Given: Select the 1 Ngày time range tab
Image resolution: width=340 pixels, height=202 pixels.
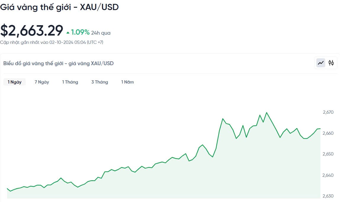Looking at the screenshot, I should (15, 82).
